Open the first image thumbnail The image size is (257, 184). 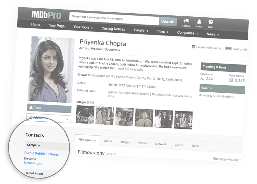click(85, 115)
